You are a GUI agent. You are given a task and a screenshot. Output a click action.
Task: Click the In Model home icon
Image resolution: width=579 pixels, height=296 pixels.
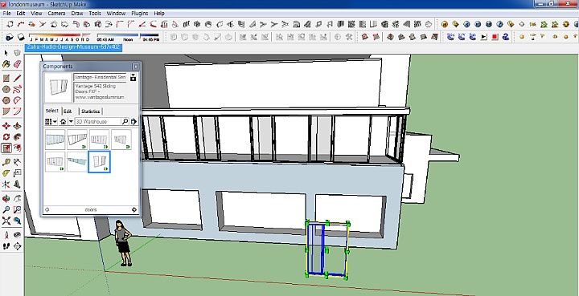[64, 121]
